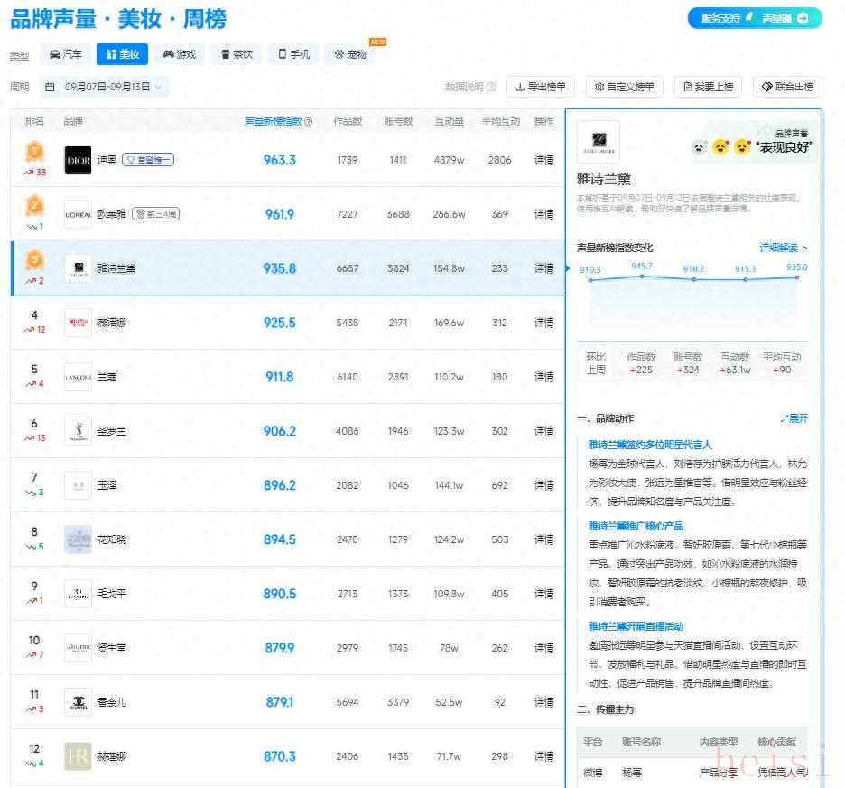Open the 茶饮 category tab
845x788 pixels.
click(x=237, y=54)
